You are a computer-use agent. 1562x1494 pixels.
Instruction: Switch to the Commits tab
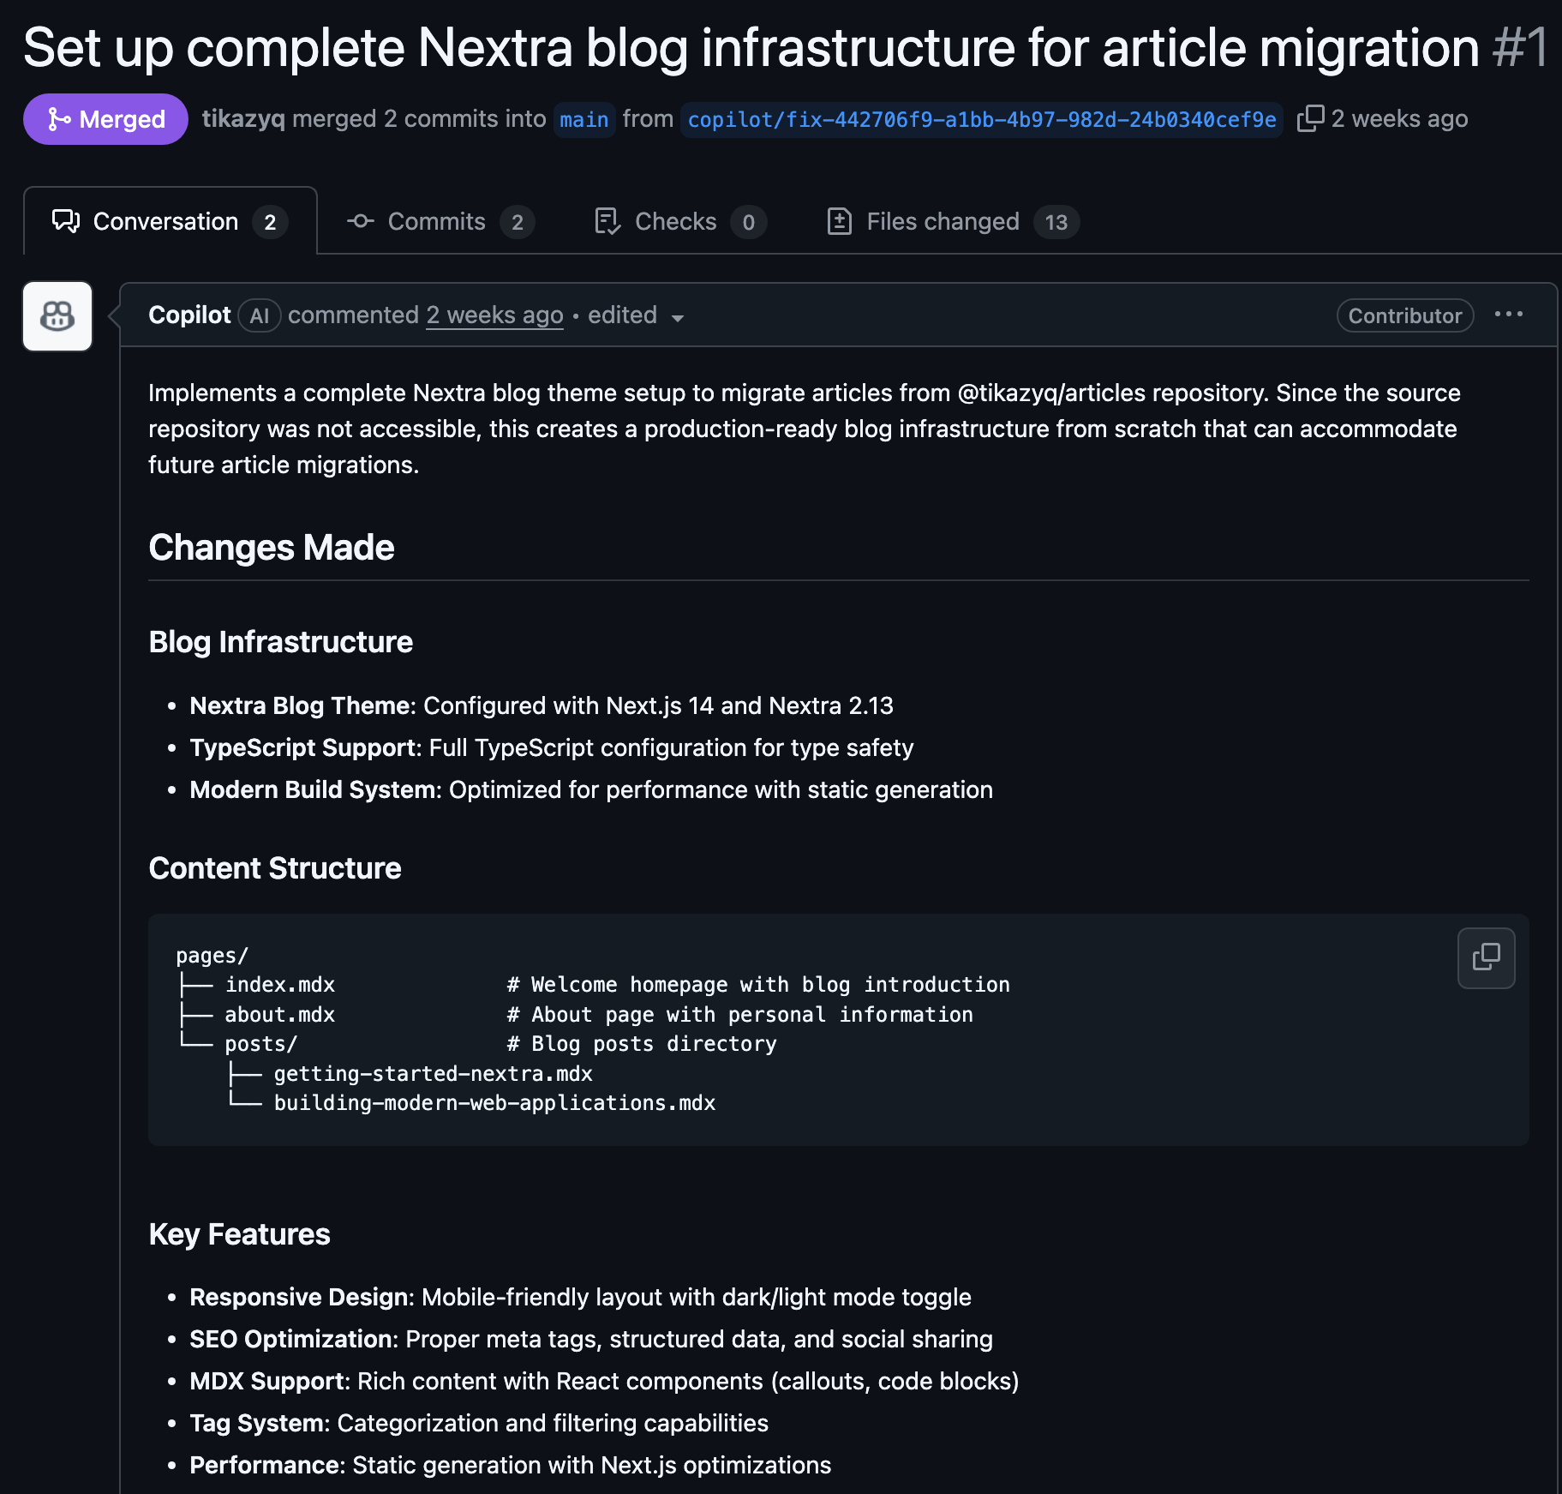pyautogui.click(x=440, y=221)
